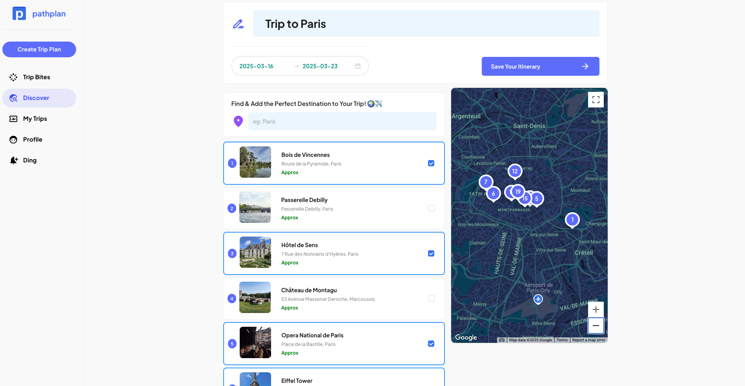Click the end date 2025-03-23
The height and width of the screenshot is (386, 745).
(x=320, y=66)
